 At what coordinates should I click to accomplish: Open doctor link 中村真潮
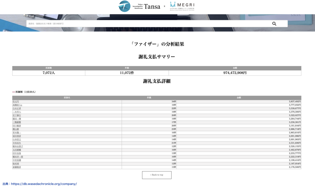[x=17, y=160]
